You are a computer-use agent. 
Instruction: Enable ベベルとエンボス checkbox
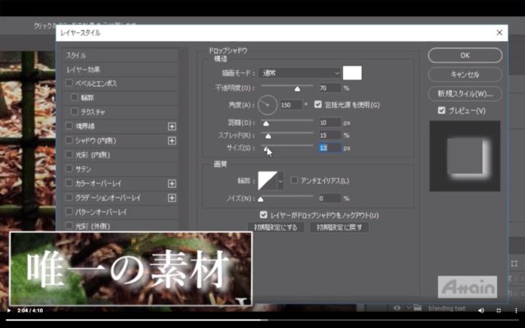pyautogui.click(x=69, y=83)
